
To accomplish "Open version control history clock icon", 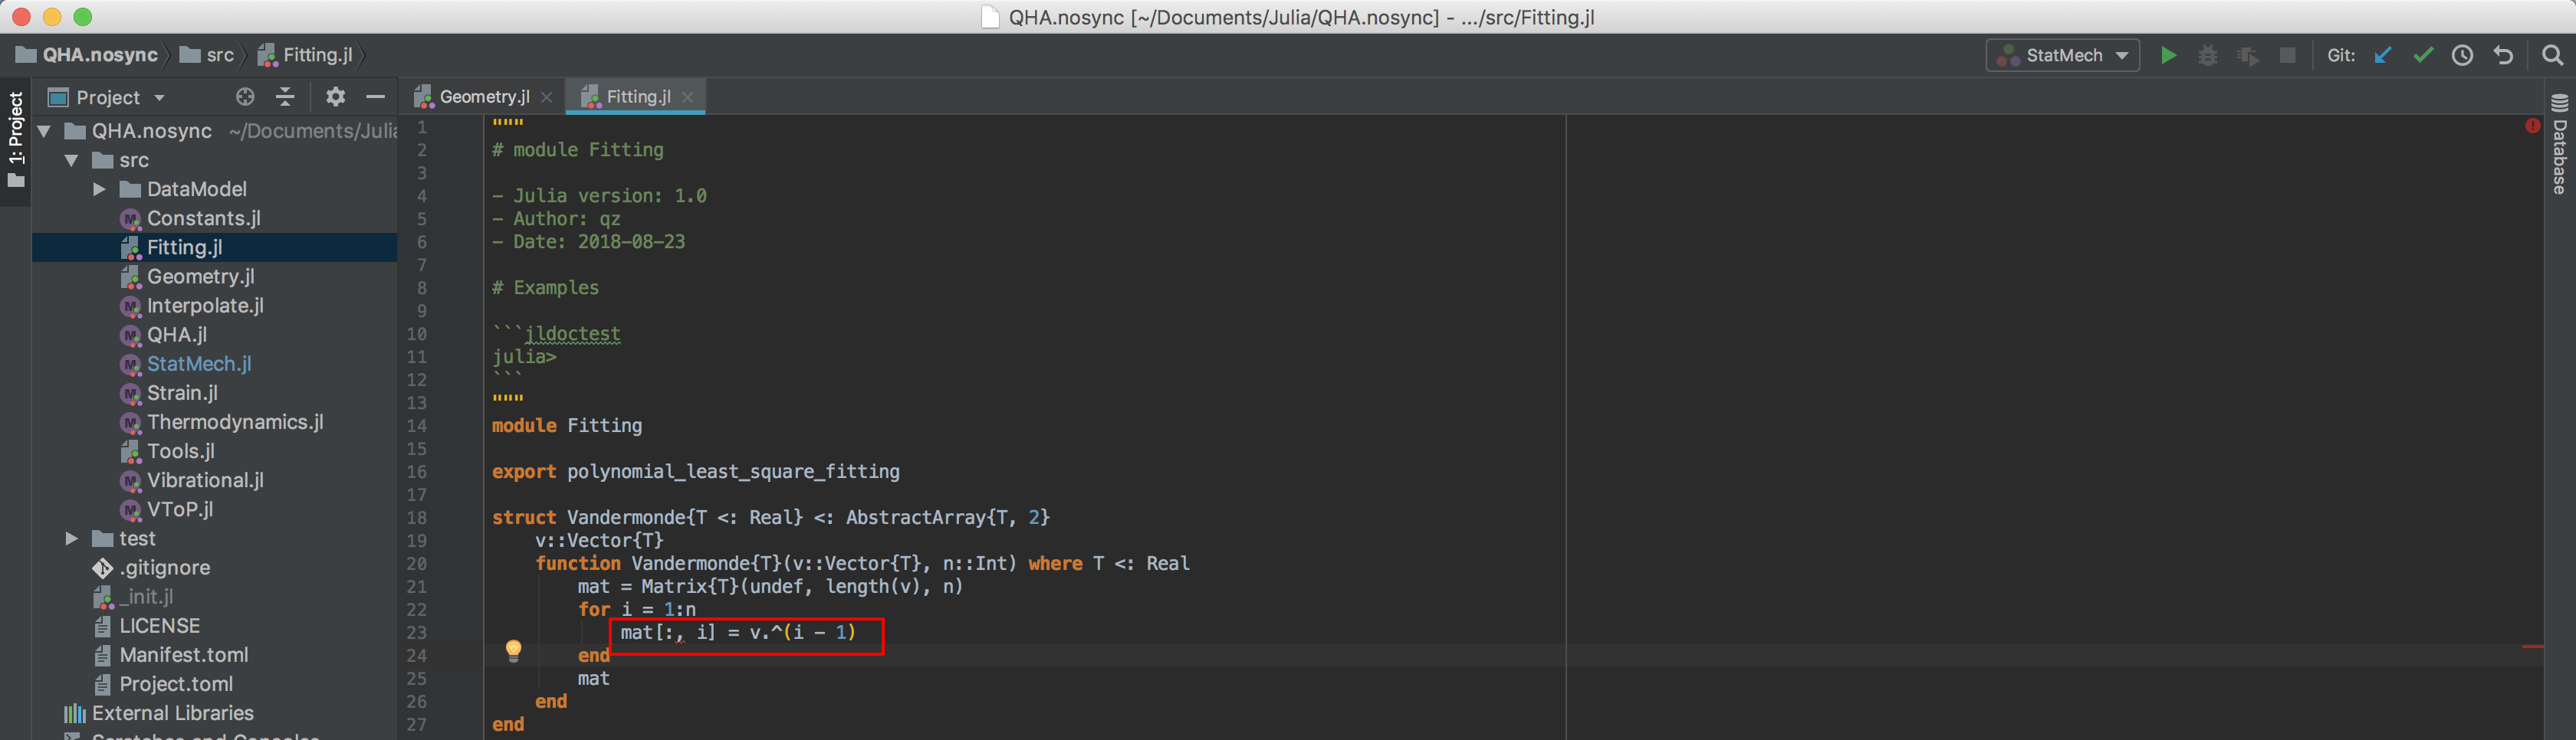I will tap(2463, 56).
